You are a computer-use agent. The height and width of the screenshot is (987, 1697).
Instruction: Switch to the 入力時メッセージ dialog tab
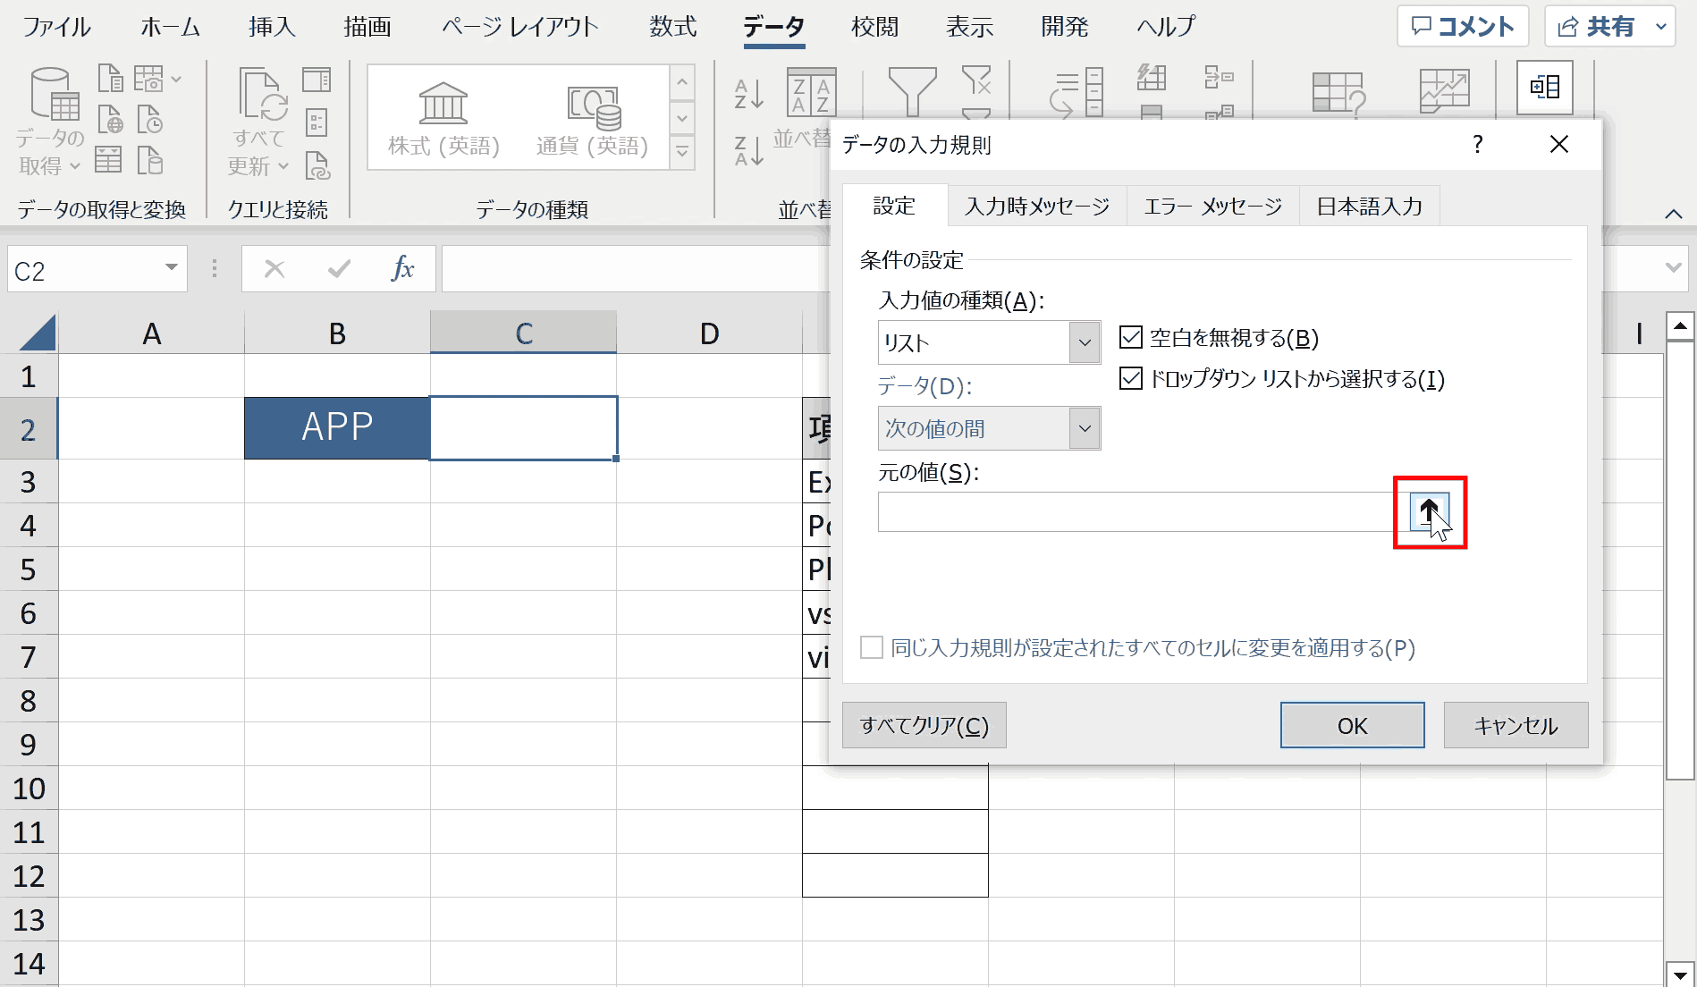click(x=1037, y=207)
